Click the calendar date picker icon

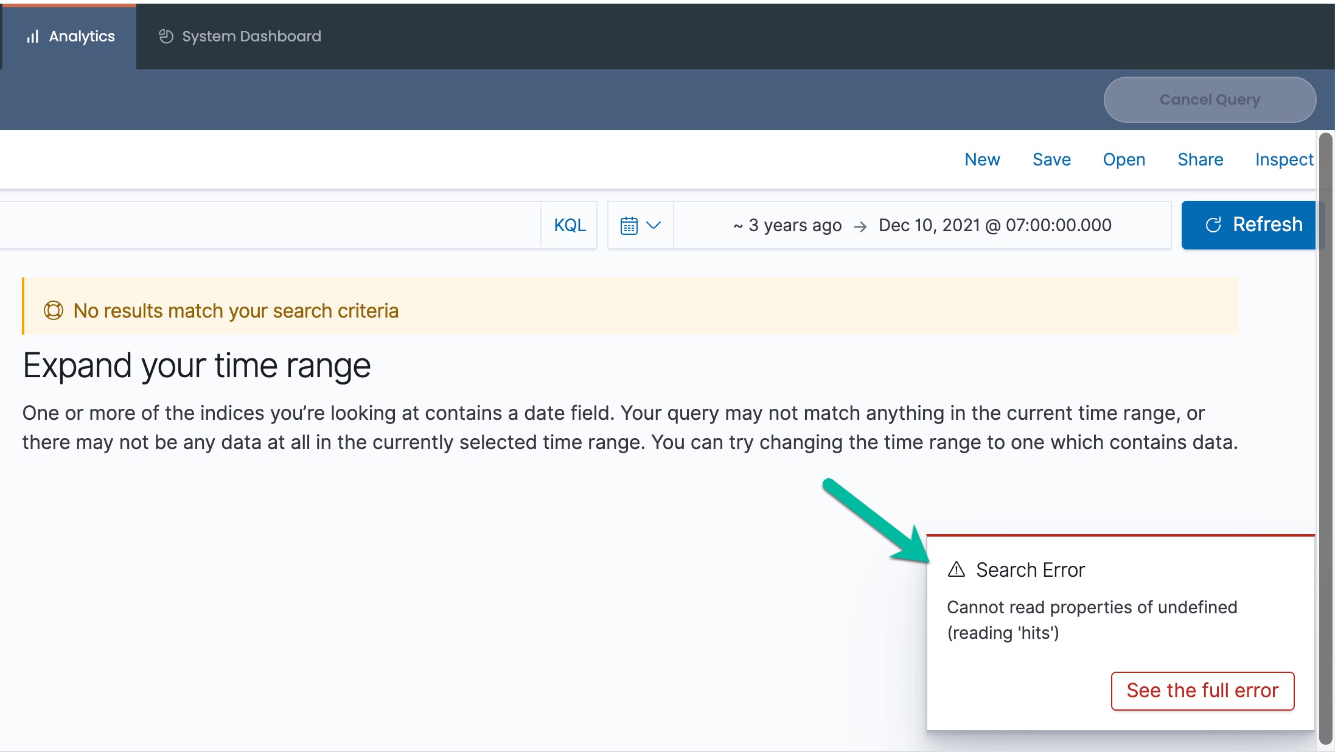pos(629,226)
